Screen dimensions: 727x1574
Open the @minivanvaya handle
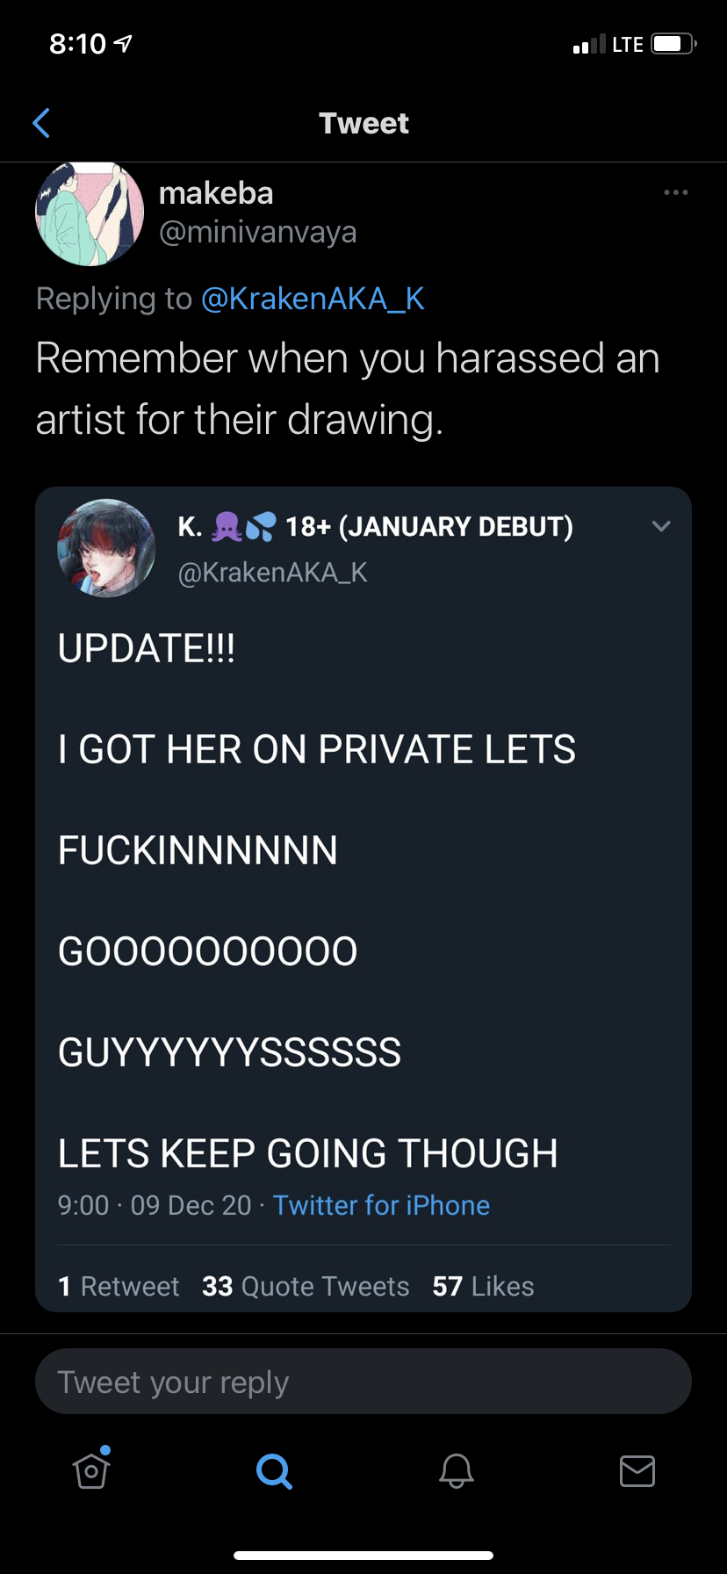258,232
